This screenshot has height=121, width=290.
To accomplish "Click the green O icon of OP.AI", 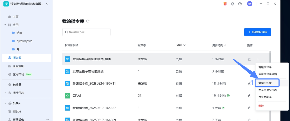I will pyautogui.click(x=67, y=96).
